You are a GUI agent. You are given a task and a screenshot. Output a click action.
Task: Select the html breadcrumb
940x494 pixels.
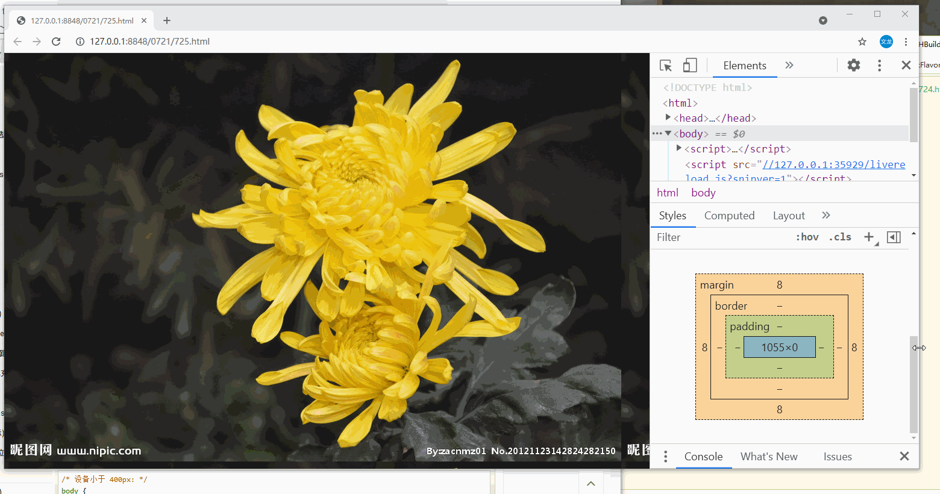[668, 193]
